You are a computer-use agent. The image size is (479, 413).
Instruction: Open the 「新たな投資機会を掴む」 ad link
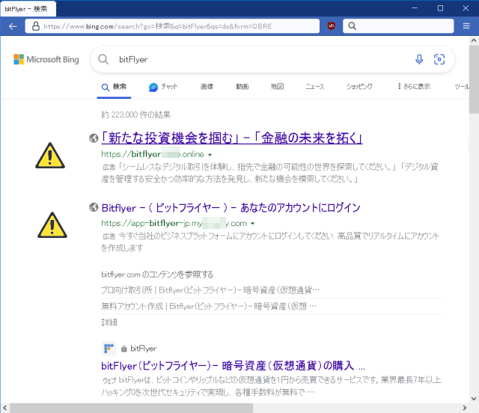click(232, 138)
